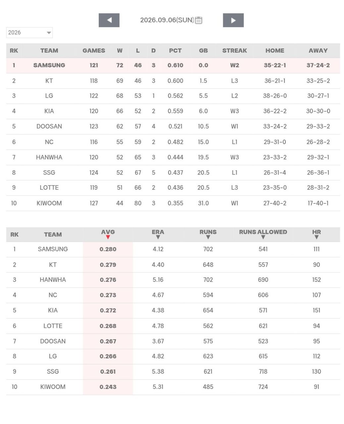This screenshot has width=344, height=424.
Task: Click the 2026.09.06(SUN) date text
Action: pos(167,20)
